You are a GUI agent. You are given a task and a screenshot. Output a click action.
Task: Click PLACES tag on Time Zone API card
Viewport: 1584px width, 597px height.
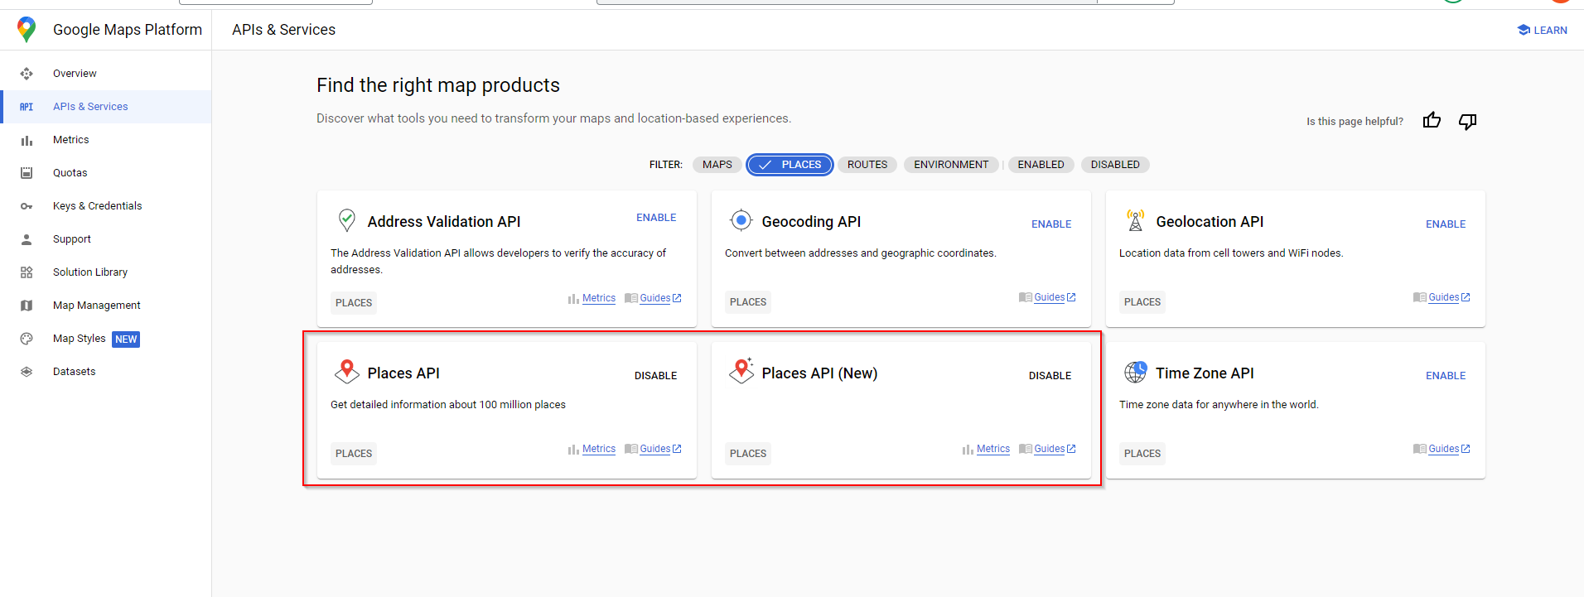(x=1142, y=454)
